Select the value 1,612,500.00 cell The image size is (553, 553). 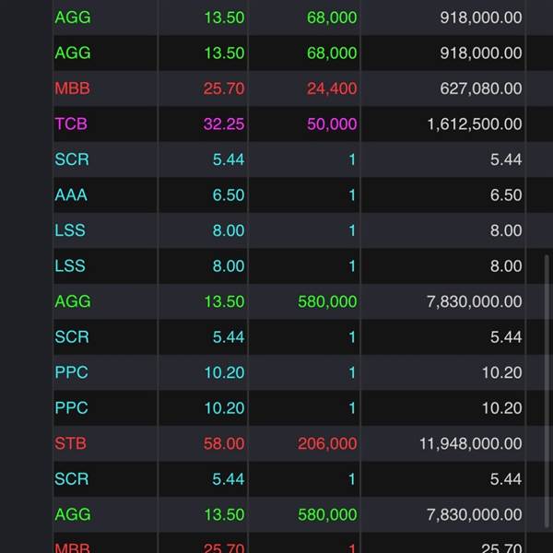(x=475, y=124)
